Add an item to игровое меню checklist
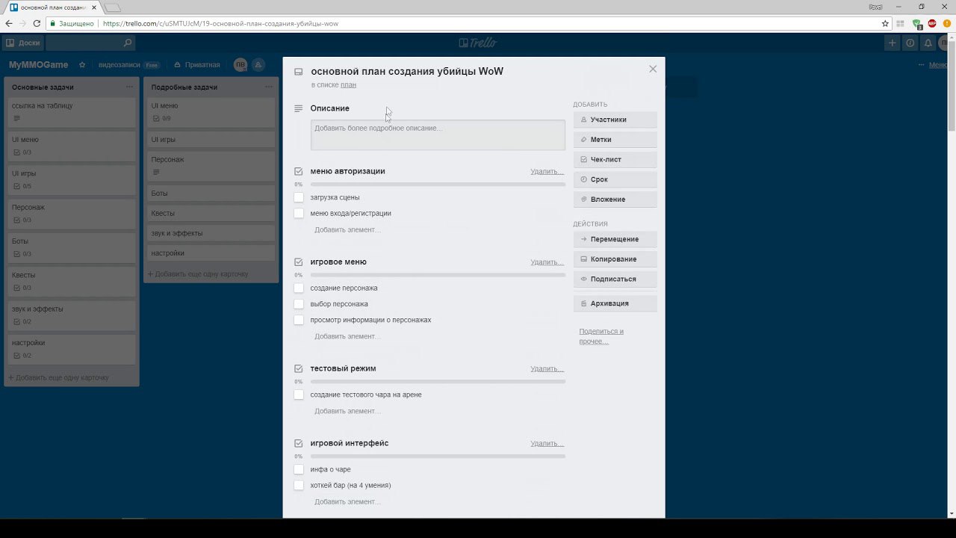Screen dimensions: 956x538 (347, 336)
